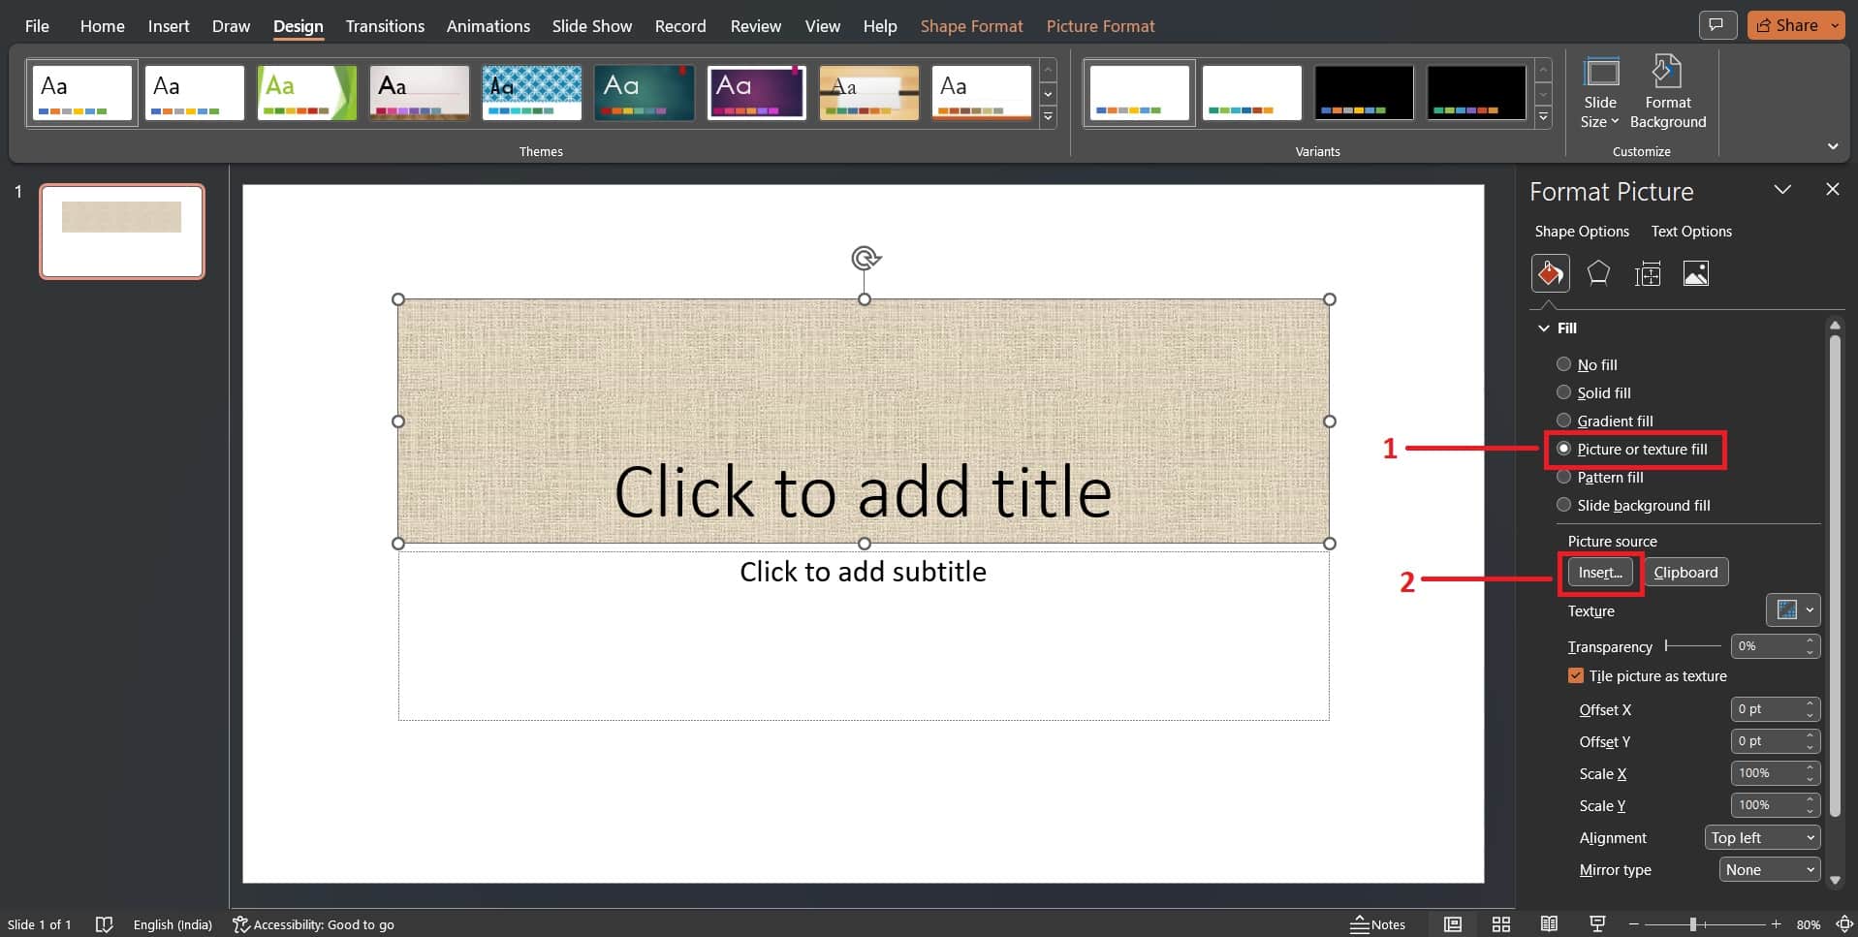Start Slide Show from status bar
1858x937 pixels.
coord(1597,923)
